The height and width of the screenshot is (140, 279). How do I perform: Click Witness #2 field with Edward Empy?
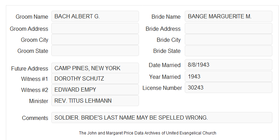click(x=95, y=90)
